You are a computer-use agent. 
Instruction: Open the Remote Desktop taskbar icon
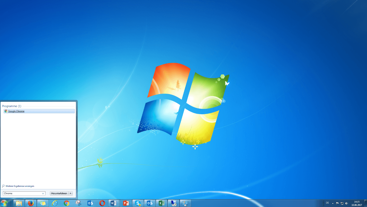click(174, 203)
